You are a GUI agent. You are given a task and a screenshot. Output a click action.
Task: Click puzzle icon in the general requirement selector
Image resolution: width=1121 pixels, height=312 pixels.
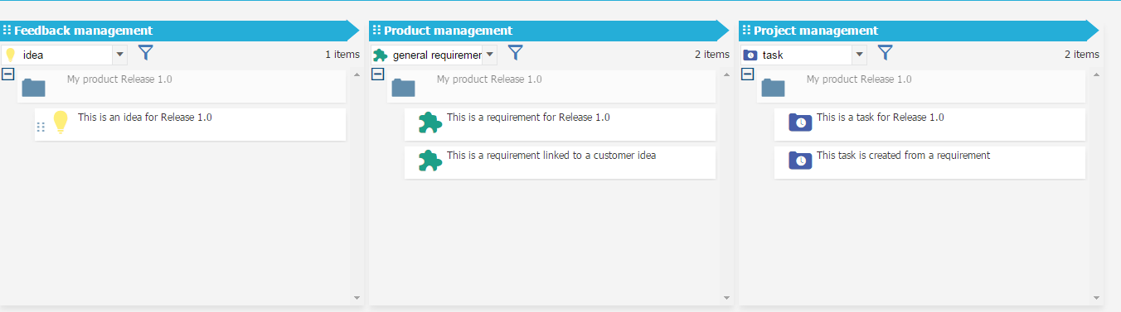(x=381, y=55)
